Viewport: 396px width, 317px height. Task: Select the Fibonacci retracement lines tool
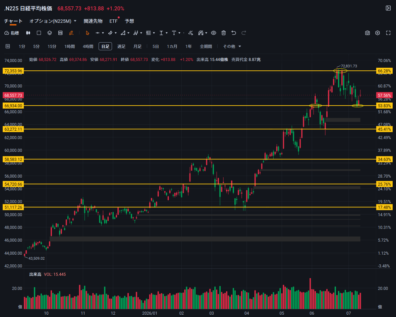click(x=149, y=33)
